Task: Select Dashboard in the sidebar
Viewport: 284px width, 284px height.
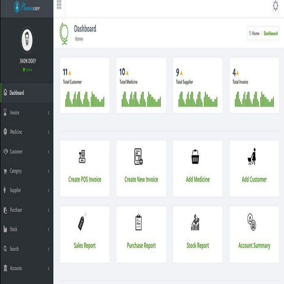Action: [26, 93]
